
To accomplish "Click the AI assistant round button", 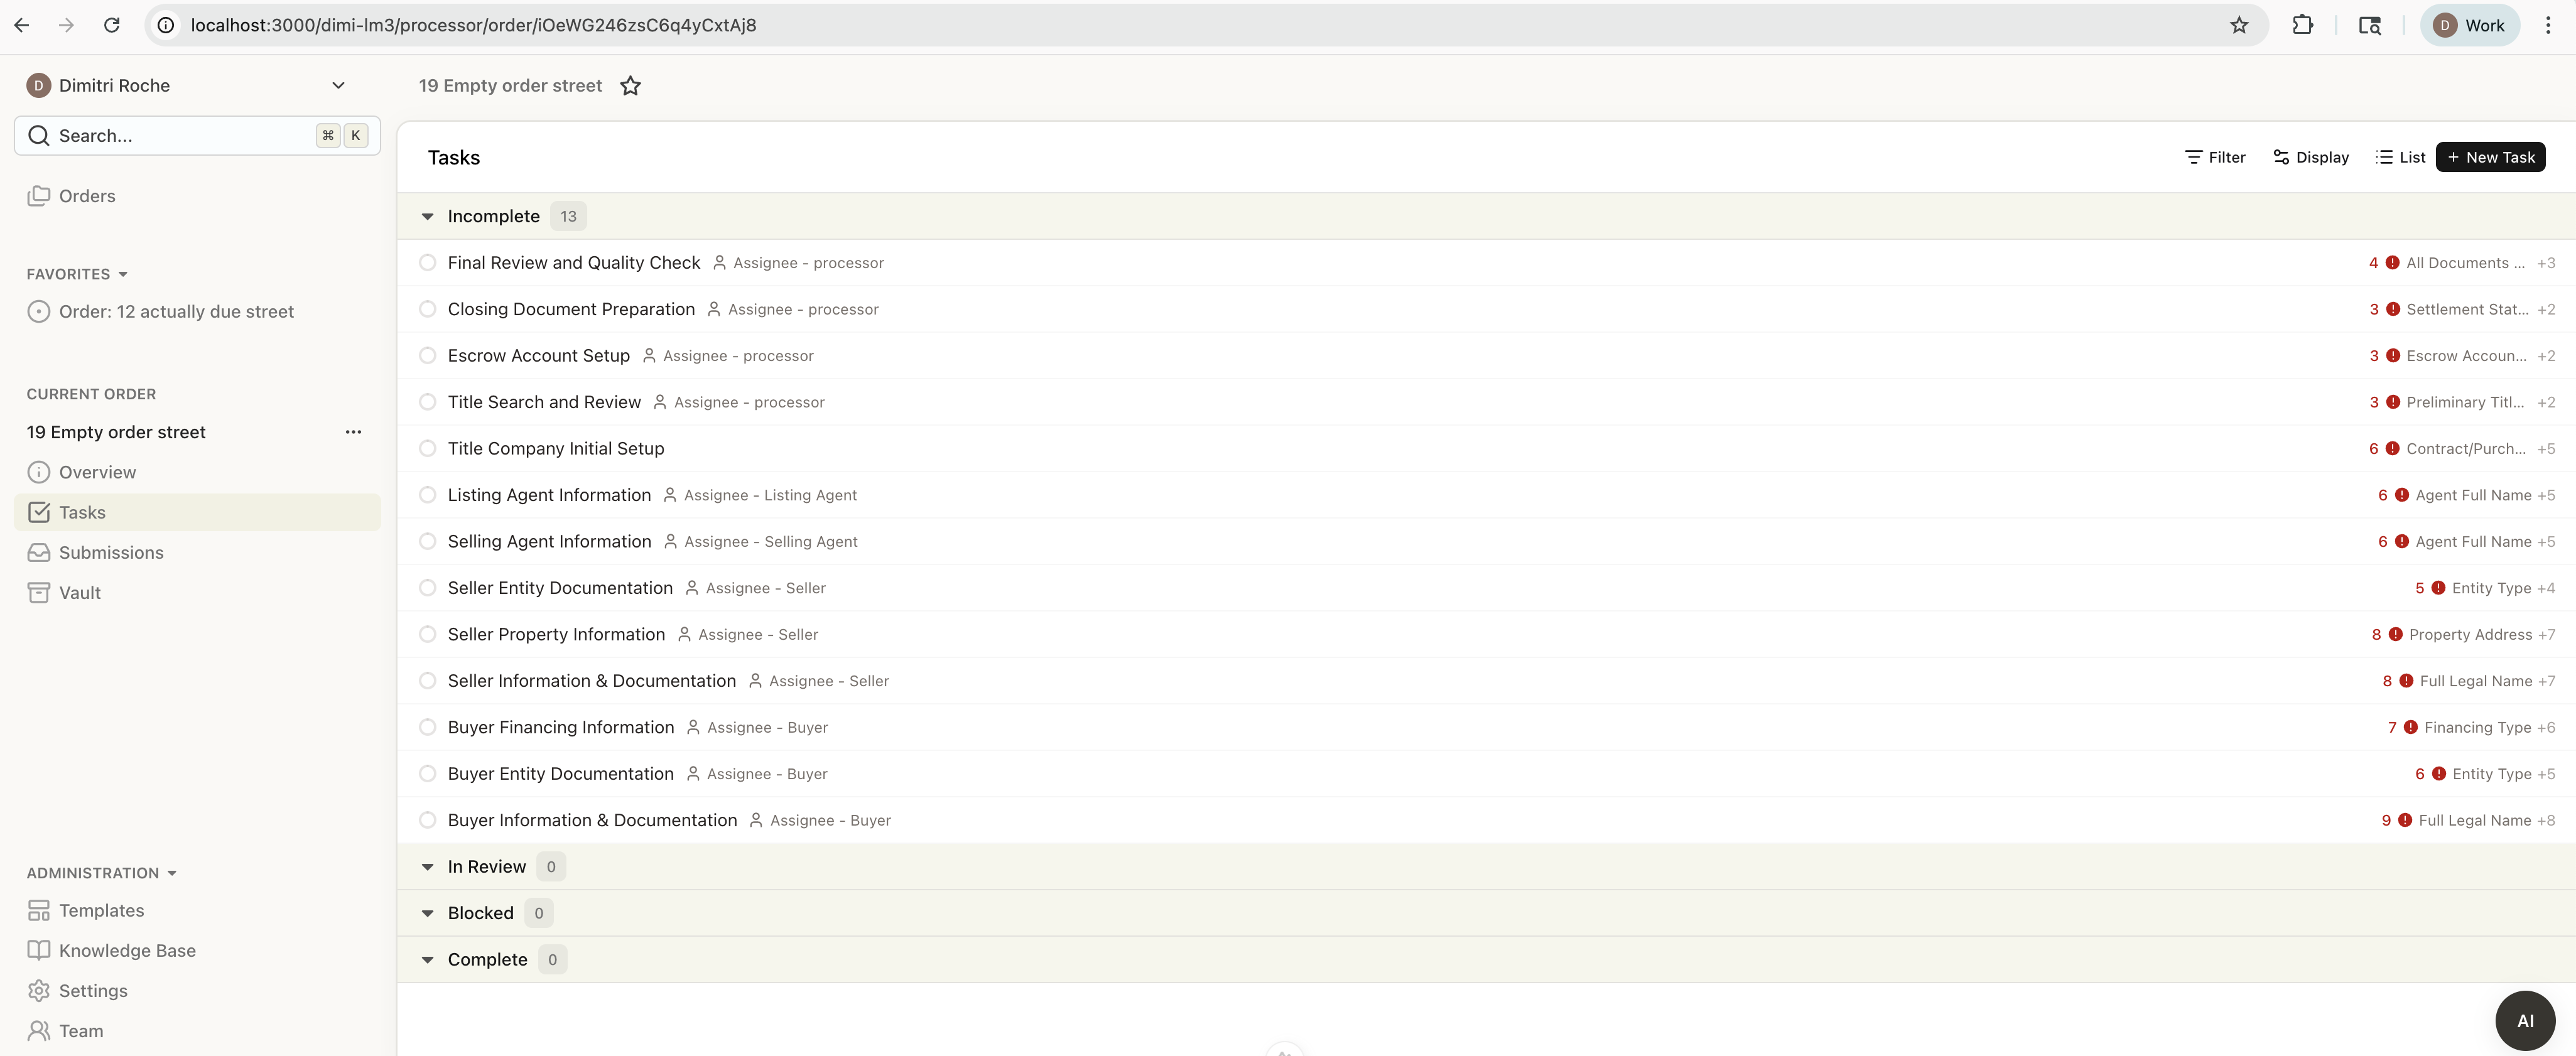I will click(x=2524, y=1020).
